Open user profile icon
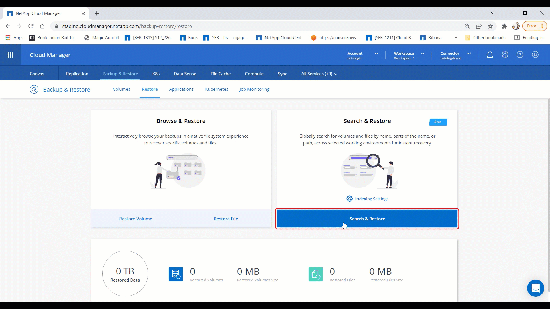This screenshot has height=309, width=550. 535,55
